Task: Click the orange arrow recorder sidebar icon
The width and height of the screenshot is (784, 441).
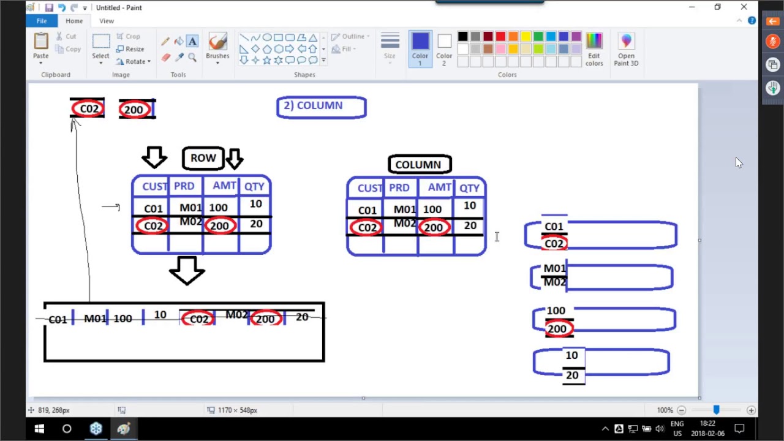Action: pos(772,21)
